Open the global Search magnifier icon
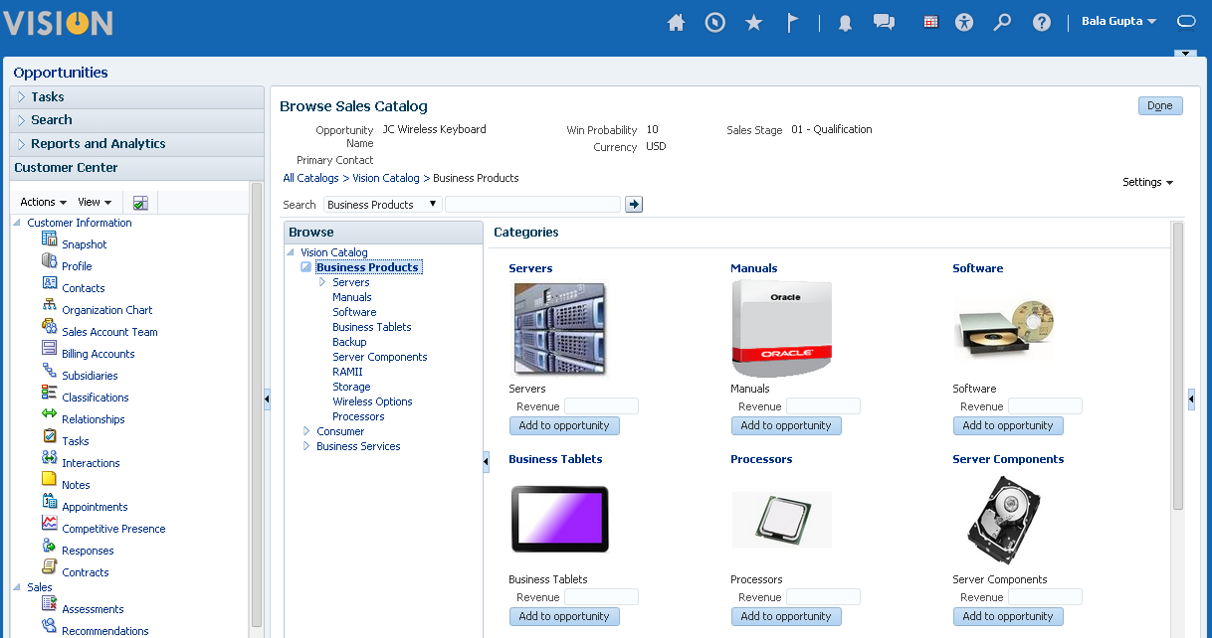The width and height of the screenshot is (1212, 638). [1002, 22]
